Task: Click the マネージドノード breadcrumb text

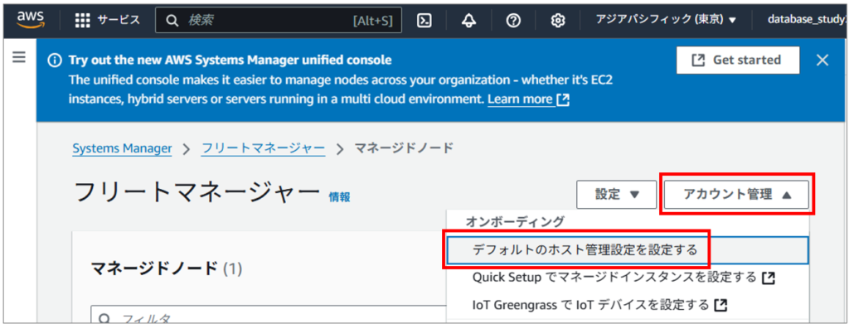Action: (404, 148)
